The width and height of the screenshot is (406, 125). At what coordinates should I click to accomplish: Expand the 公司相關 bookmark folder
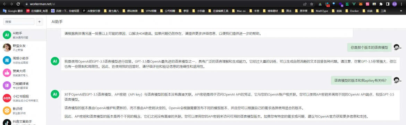click(x=168, y=11)
